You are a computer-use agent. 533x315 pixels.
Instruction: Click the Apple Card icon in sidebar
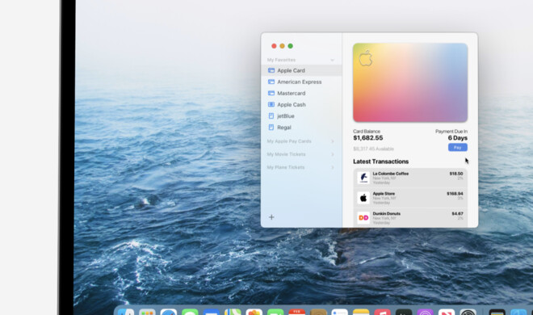tap(271, 70)
